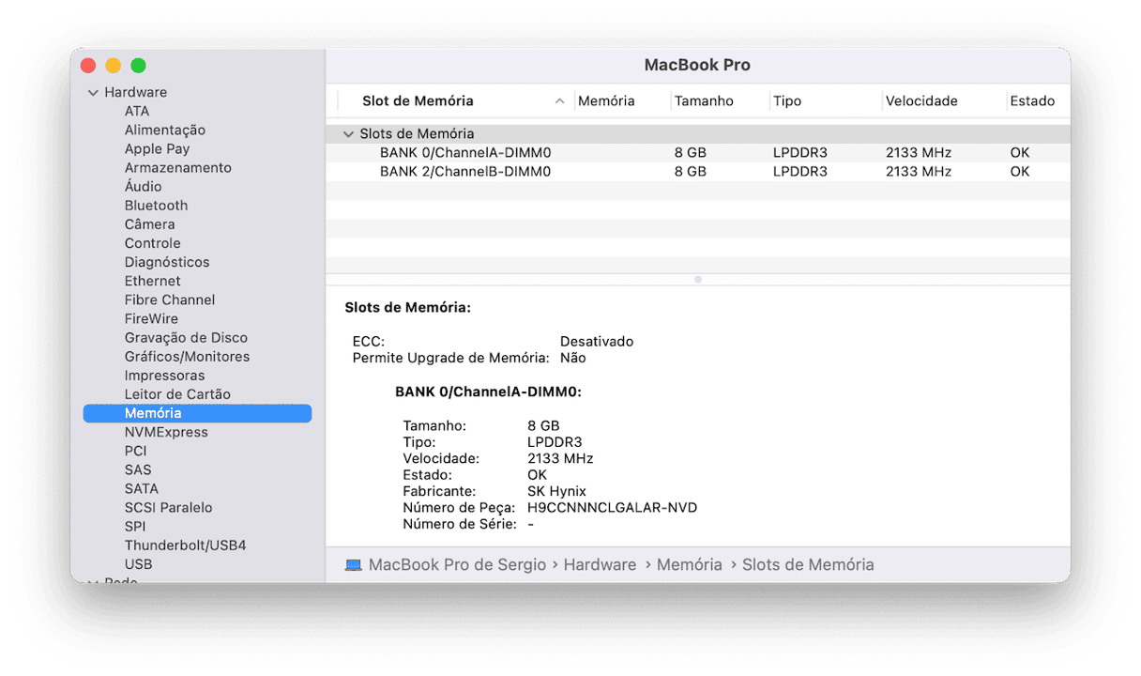This screenshot has height=676, width=1141.
Task: Click the sort arrow in Slot de Memória header
Action: (560, 101)
